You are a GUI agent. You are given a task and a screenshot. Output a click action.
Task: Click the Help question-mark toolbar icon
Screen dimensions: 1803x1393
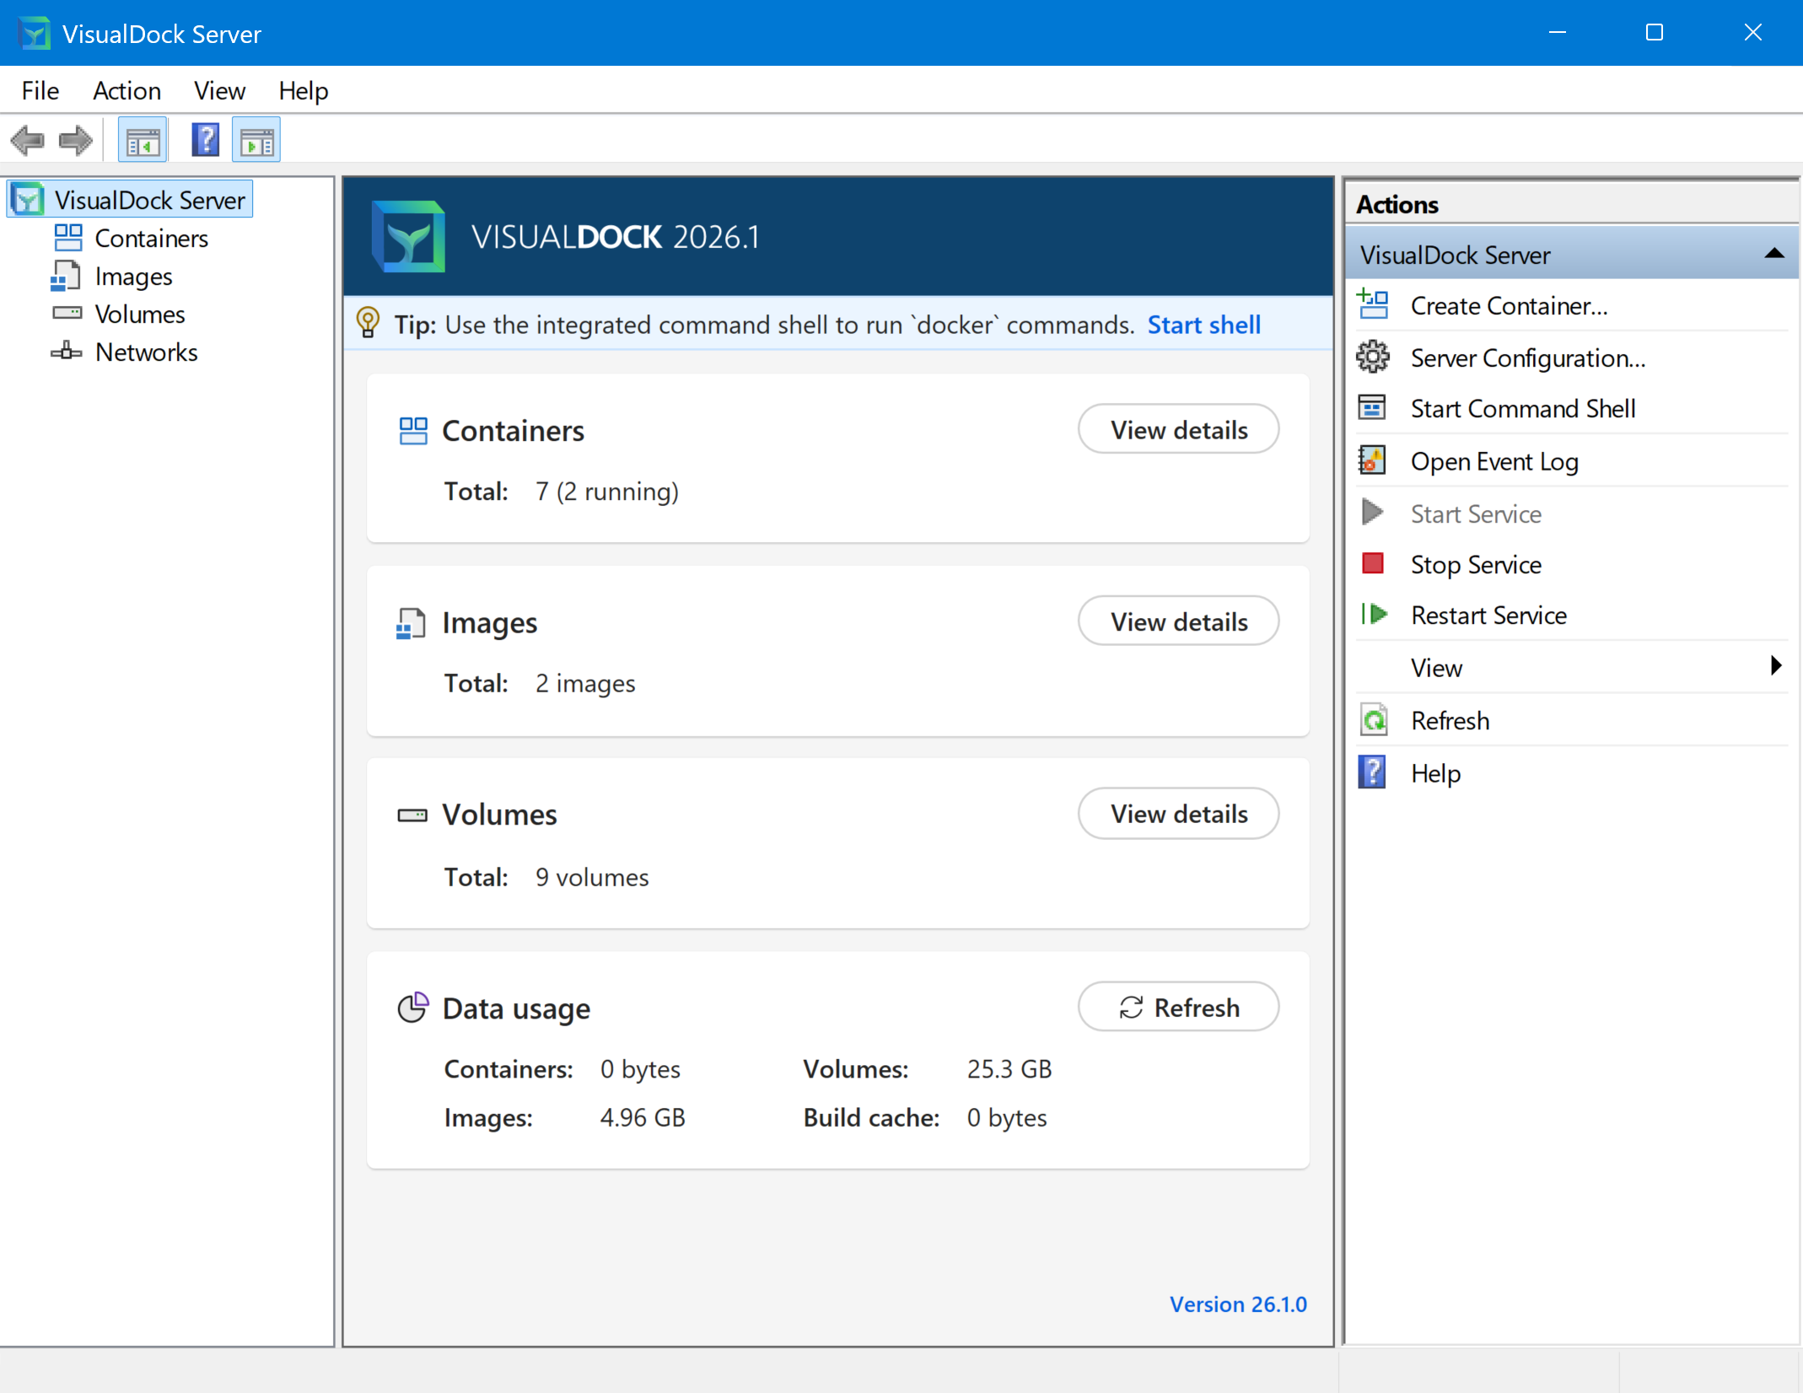tap(205, 140)
